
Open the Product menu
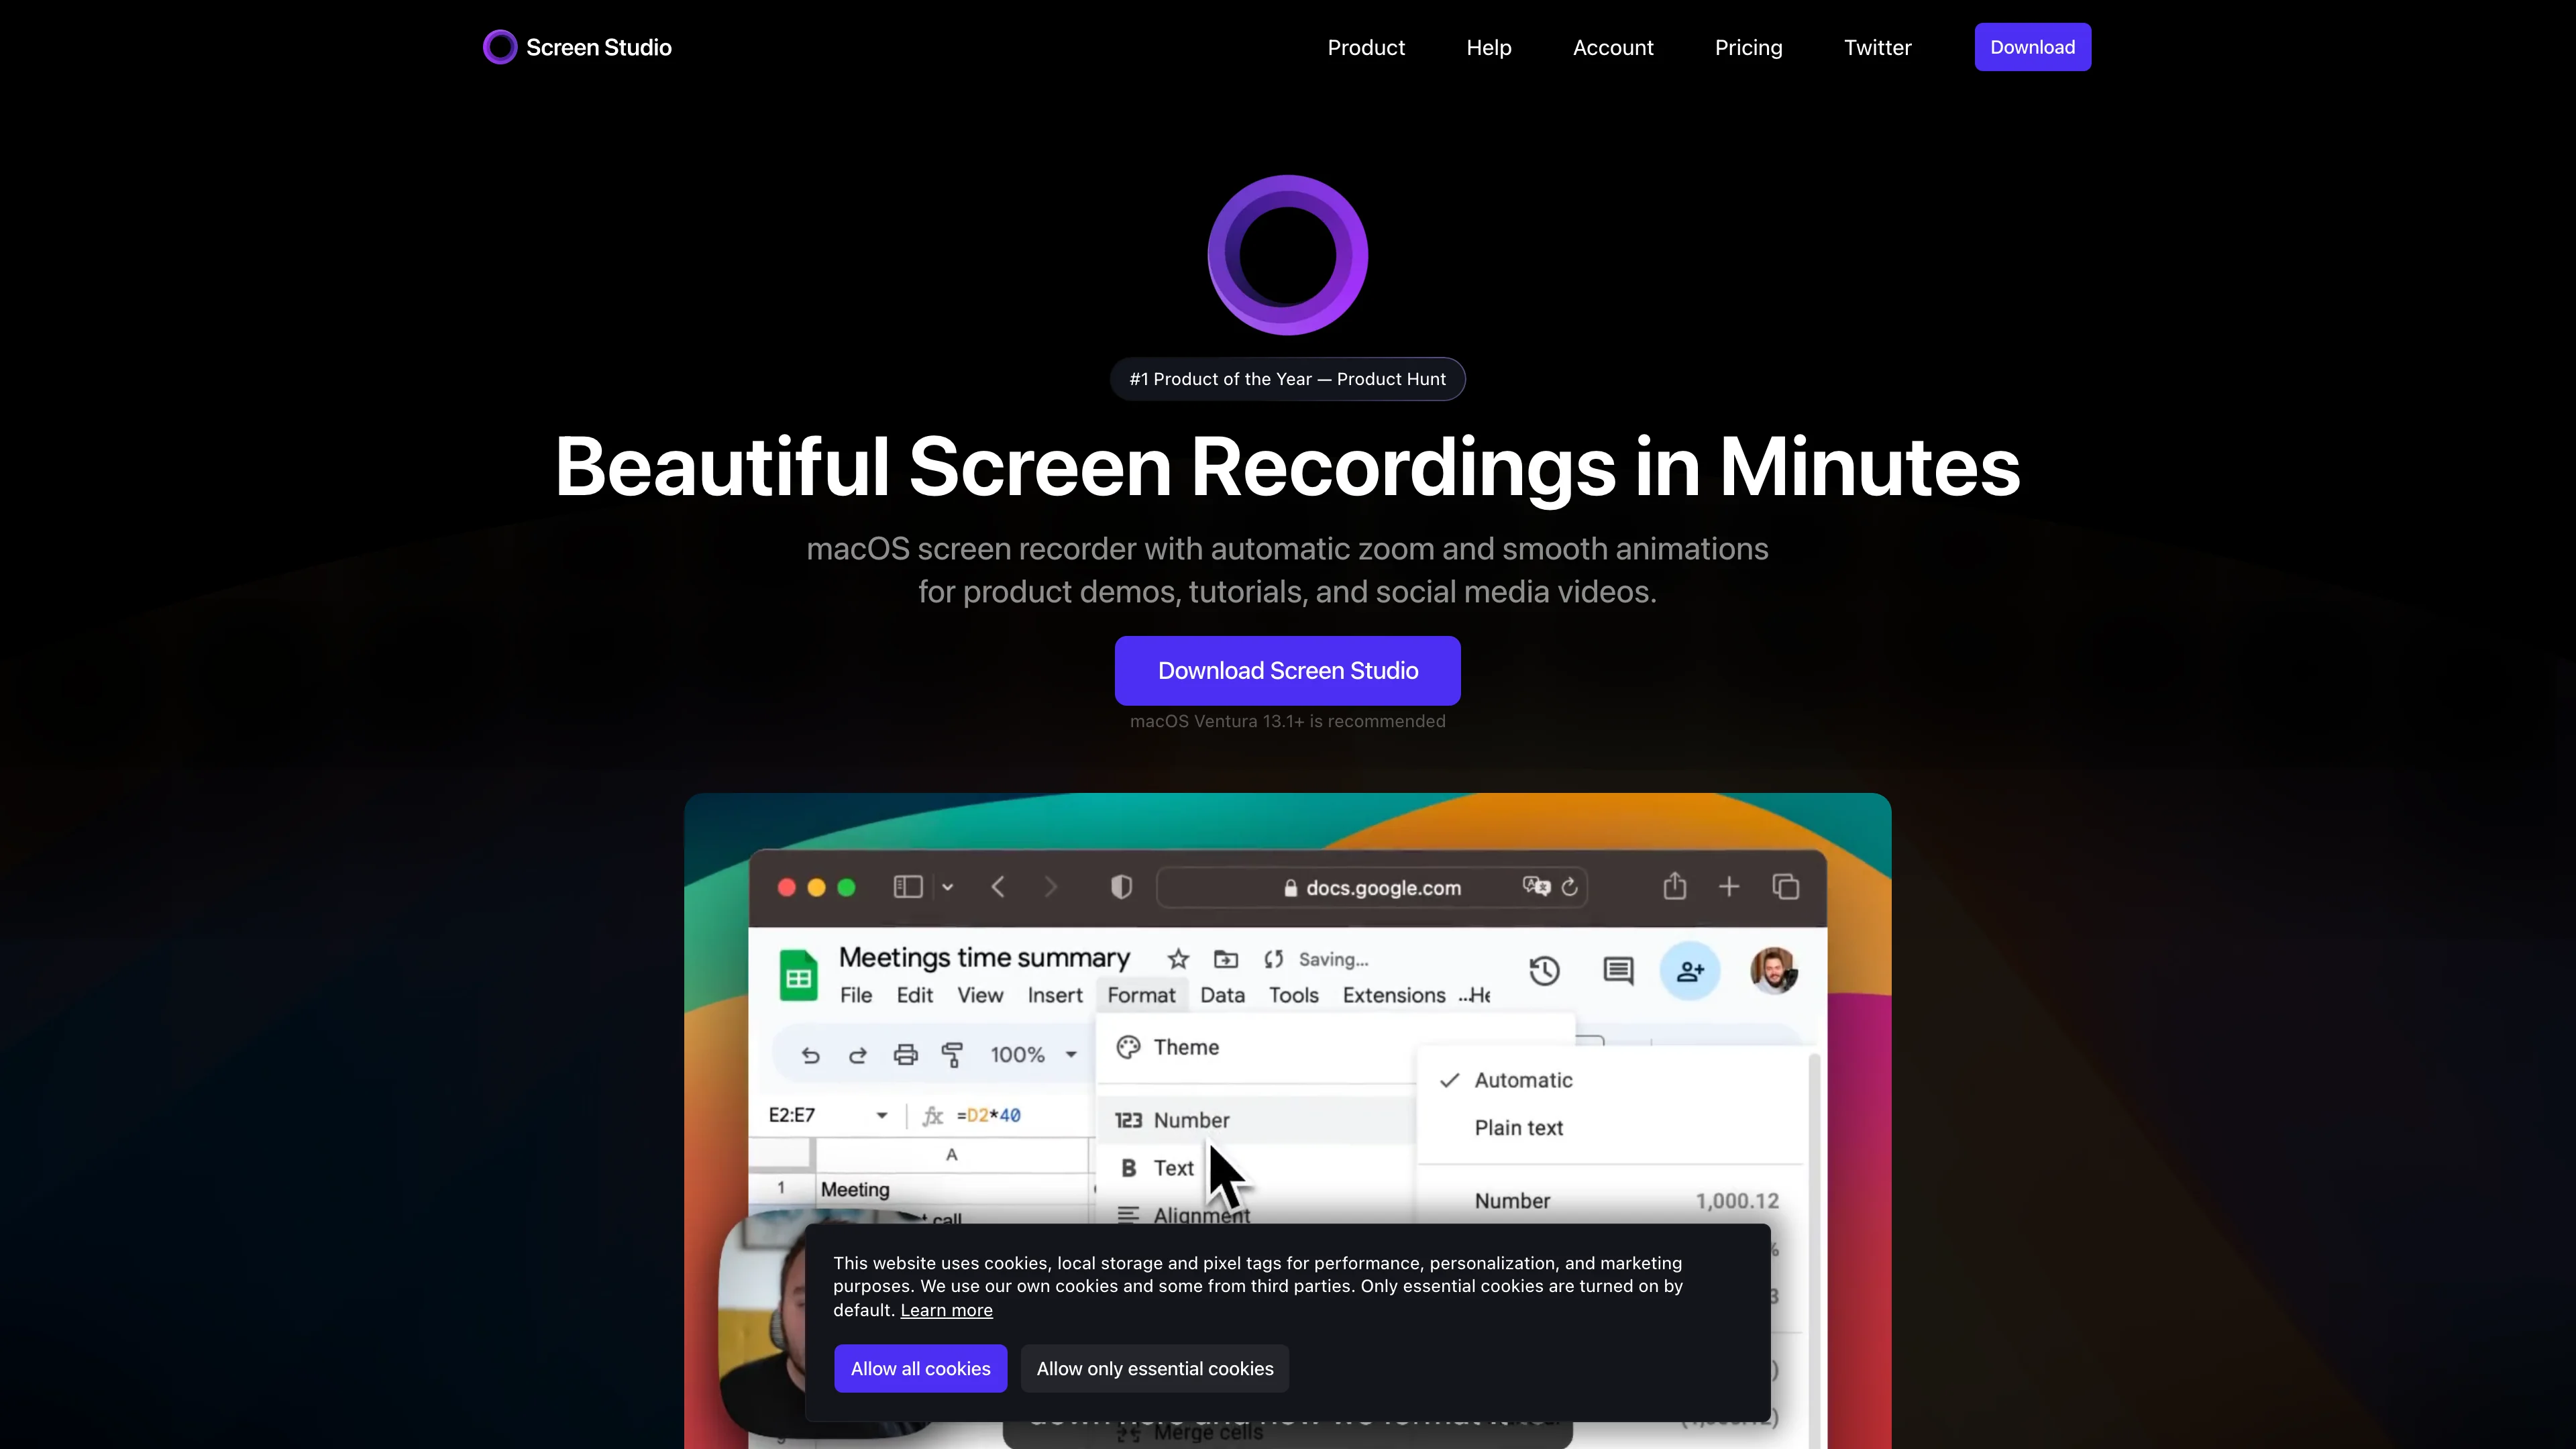[1366, 47]
